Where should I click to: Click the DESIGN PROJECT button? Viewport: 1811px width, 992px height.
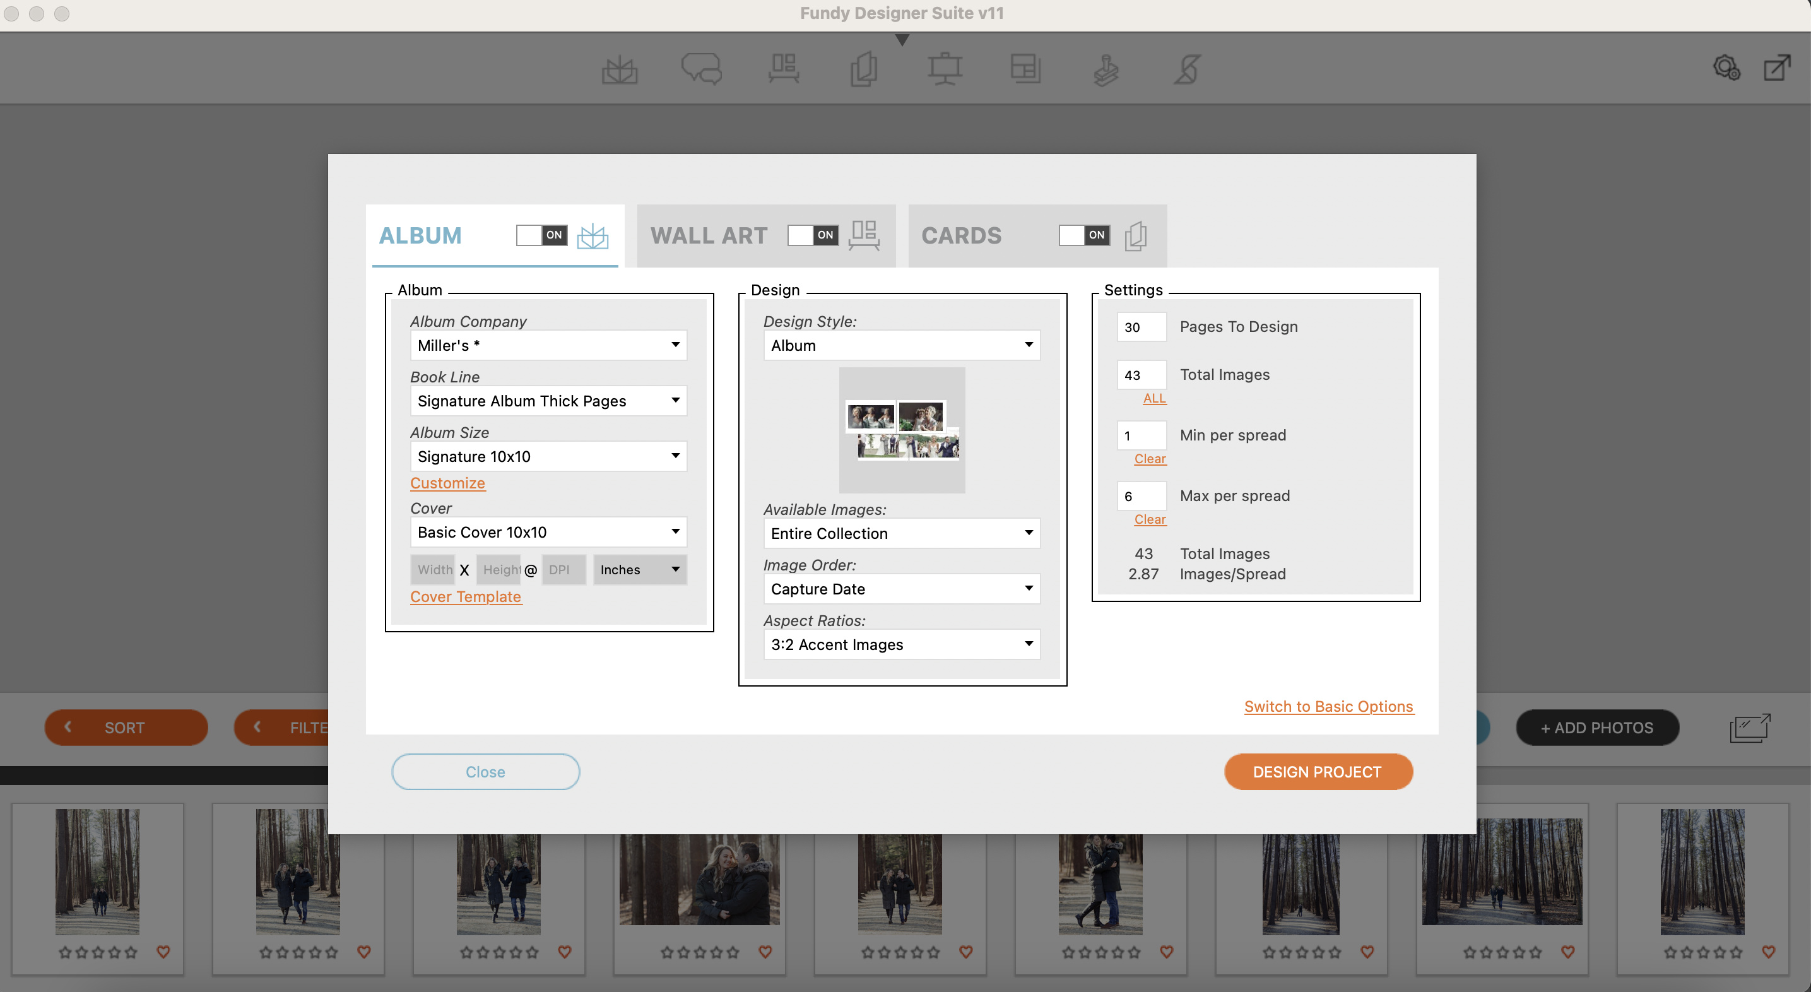pyautogui.click(x=1318, y=772)
